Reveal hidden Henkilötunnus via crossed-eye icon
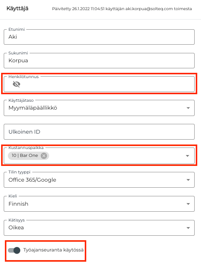The image size is (201, 262). click(16, 84)
